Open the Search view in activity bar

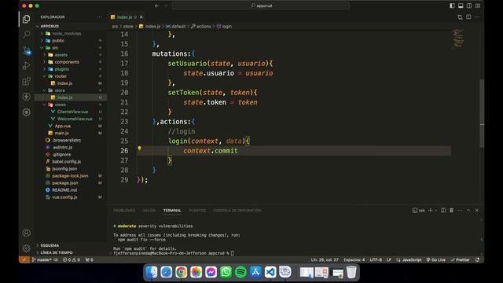point(27,35)
